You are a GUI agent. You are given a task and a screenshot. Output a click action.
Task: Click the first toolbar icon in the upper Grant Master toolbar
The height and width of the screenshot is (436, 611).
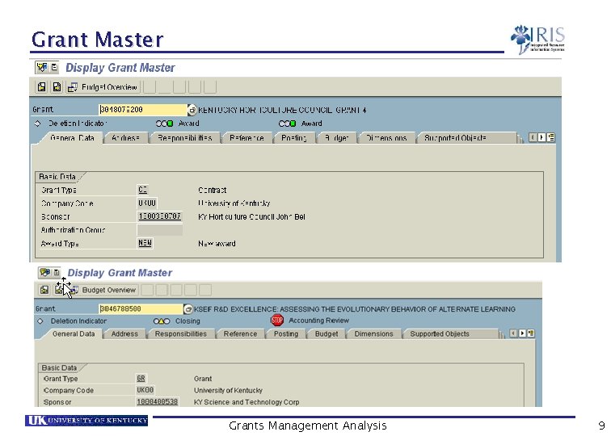[41, 87]
